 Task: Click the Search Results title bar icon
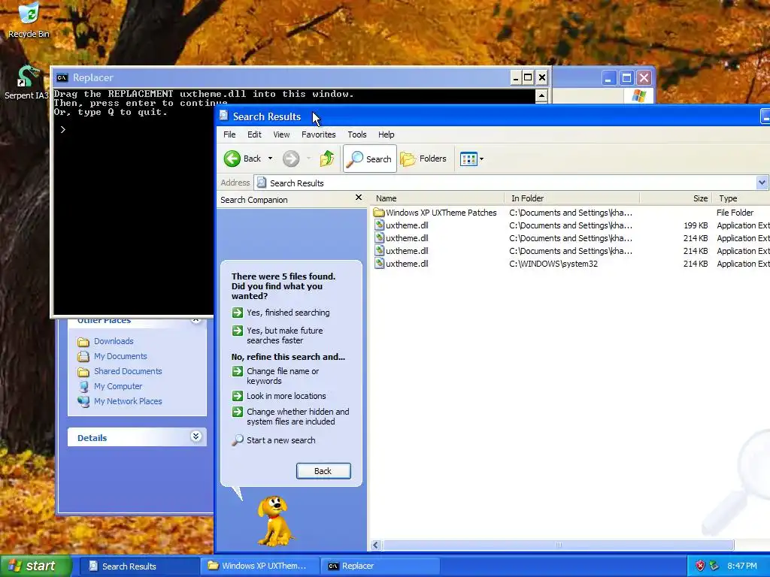(224, 116)
